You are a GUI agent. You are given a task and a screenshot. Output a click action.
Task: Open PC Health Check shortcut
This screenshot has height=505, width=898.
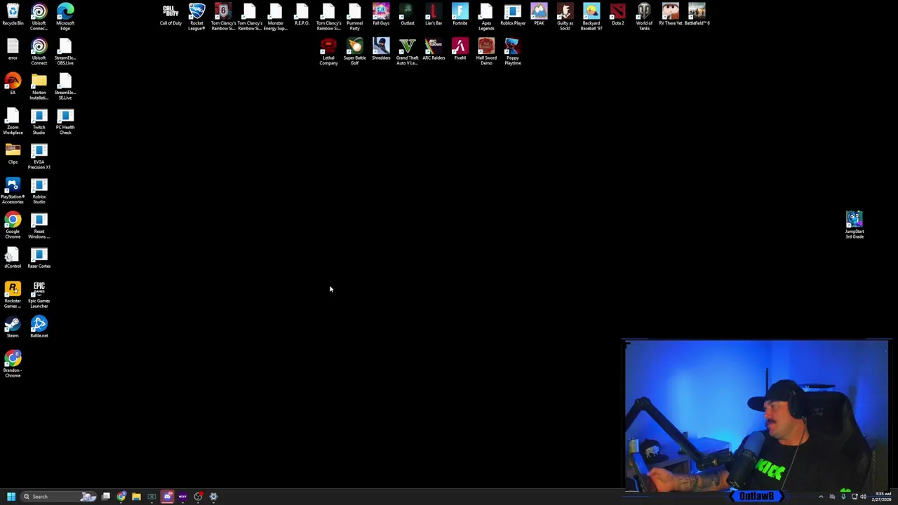(x=65, y=121)
